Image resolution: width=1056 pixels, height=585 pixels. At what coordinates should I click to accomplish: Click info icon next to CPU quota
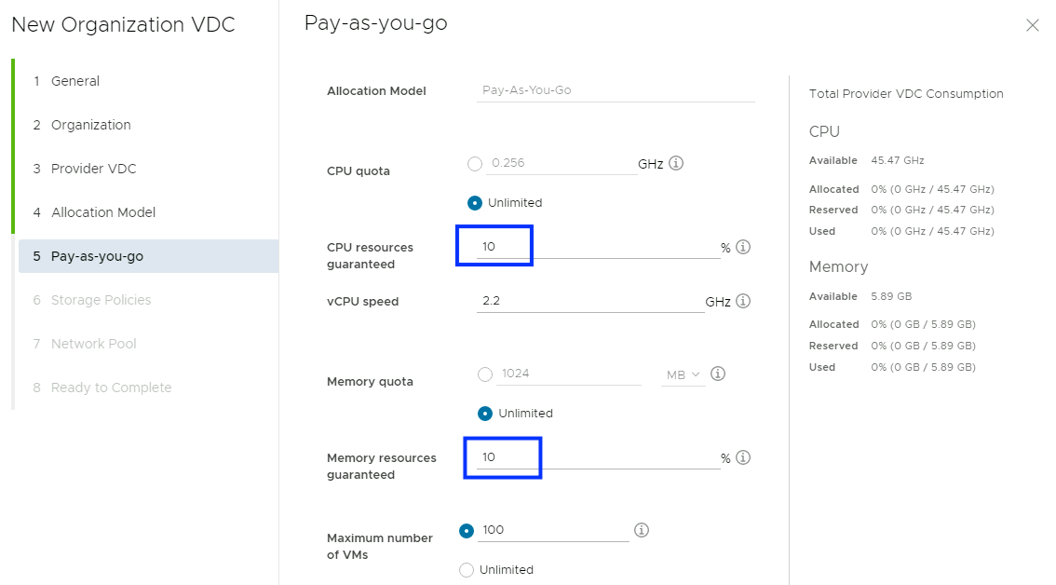[x=676, y=163]
